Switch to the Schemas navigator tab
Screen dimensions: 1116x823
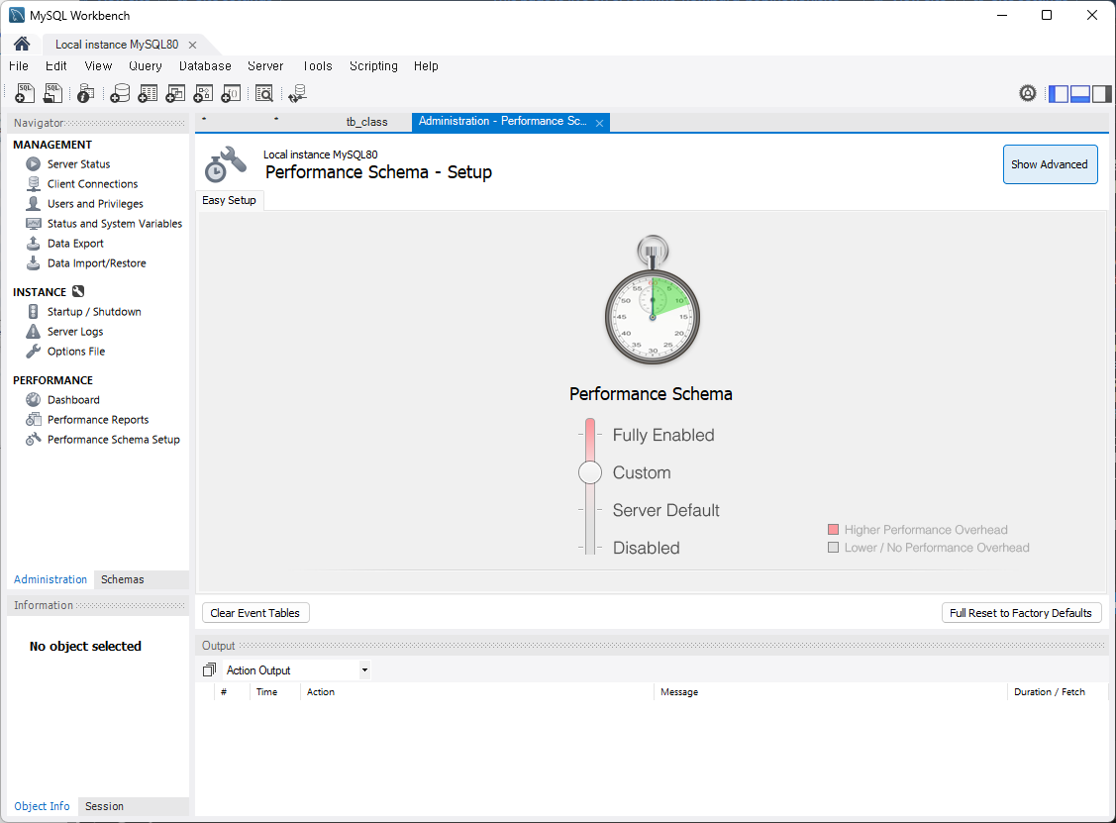point(123,579)
